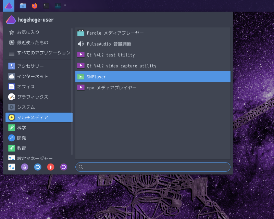Viewport: 274px width, 219px height.
Task: Click the panel handle right of the system monitor
Action: coord(65,6)
